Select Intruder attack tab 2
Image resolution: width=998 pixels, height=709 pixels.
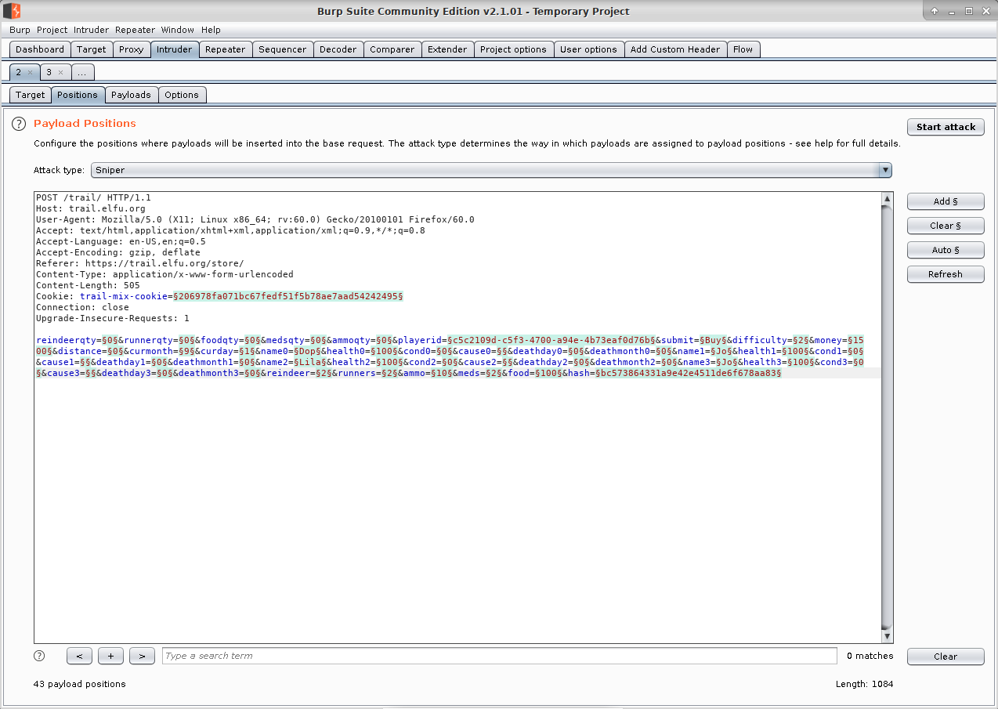(19, 72)
